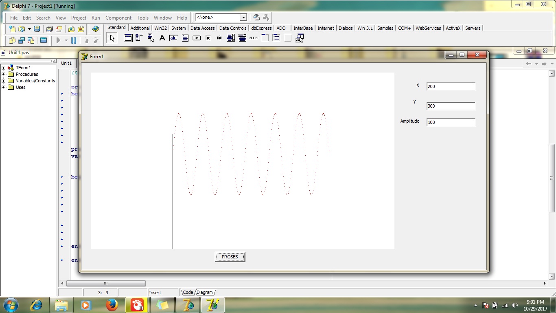The width and height of the screenshot is (556, 313).
Task: Switch to the Diagram view tab
Action: (205, 292)
